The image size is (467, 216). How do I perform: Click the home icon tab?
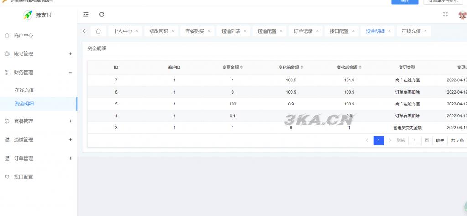(98, 31)
